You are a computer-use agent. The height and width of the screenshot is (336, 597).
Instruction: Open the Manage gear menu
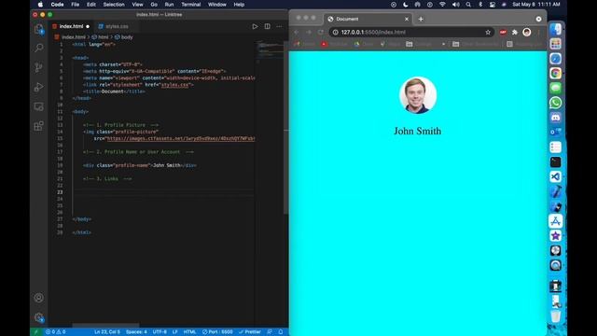click(x=39, y=317)
